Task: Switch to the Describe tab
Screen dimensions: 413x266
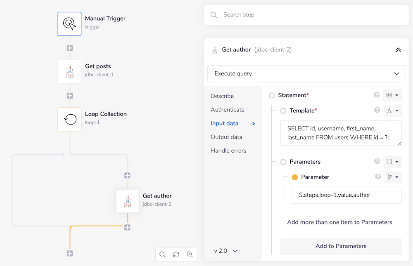Action: [x=222, y=96]
